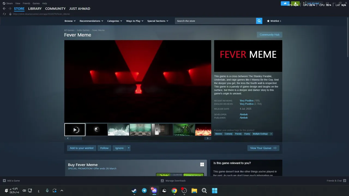This screenshot has width=349, height=196.
Task: Click the Search the store field
Action: [x=215, y=21]
